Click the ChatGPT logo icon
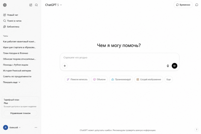Screen dimensions: 201x134 (x=5, y=5)
